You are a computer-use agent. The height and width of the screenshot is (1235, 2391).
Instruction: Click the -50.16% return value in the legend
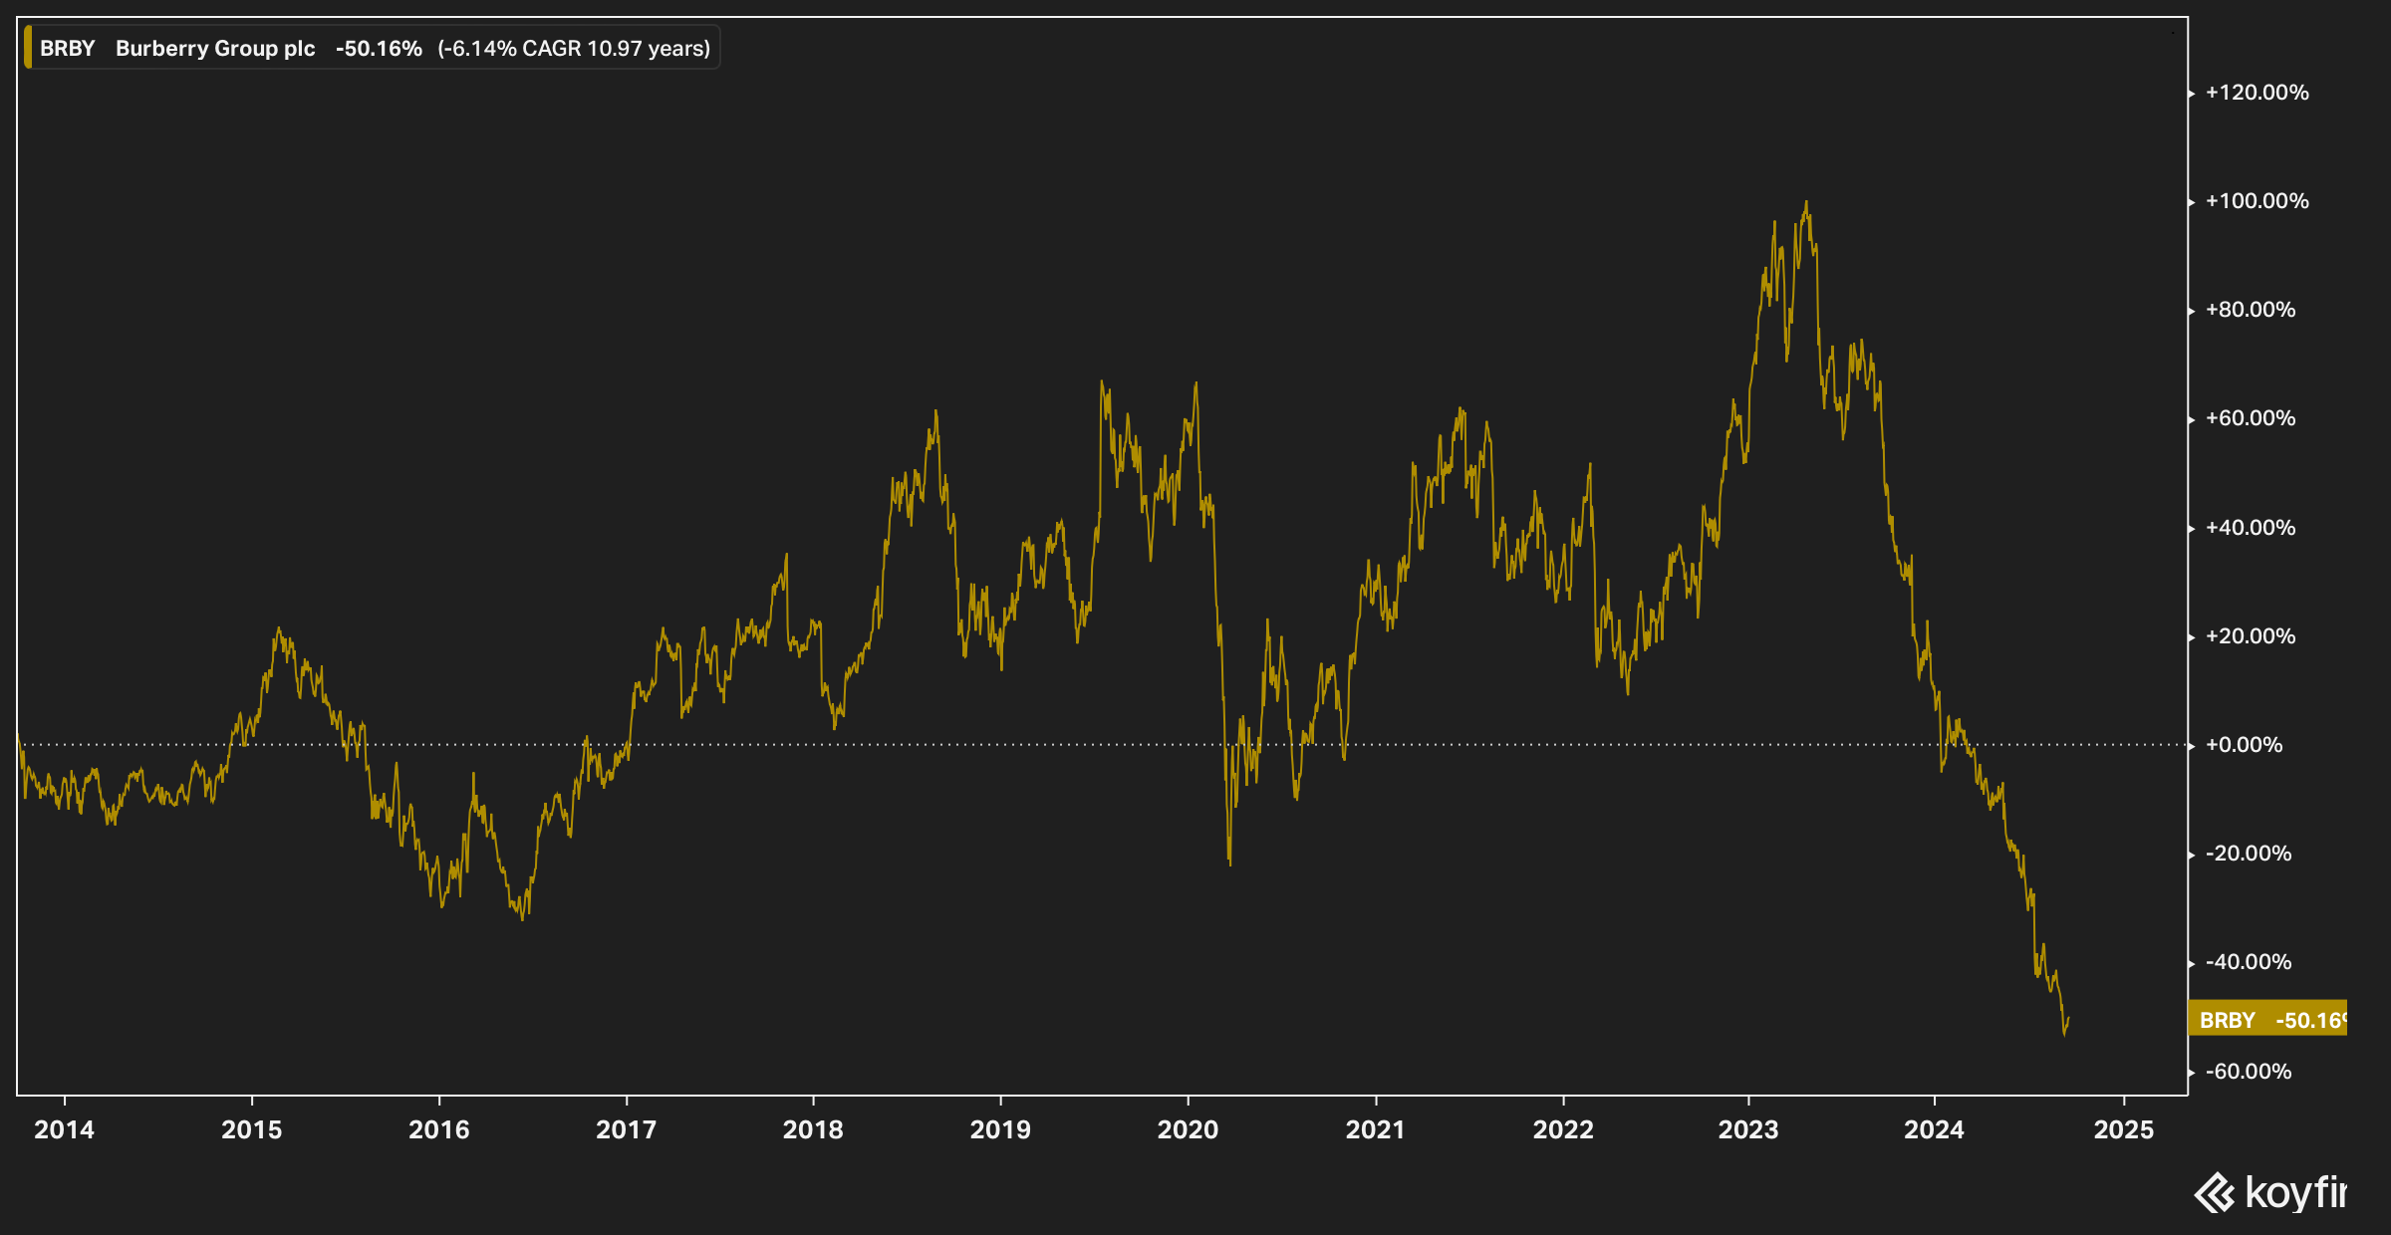(379, 49)
